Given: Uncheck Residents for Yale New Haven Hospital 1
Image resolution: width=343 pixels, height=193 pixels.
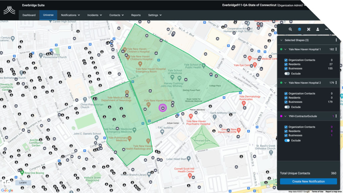Looking at the screenshot, I should coord(286,64).
